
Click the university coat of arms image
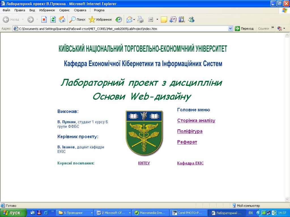tap(144, 133)
